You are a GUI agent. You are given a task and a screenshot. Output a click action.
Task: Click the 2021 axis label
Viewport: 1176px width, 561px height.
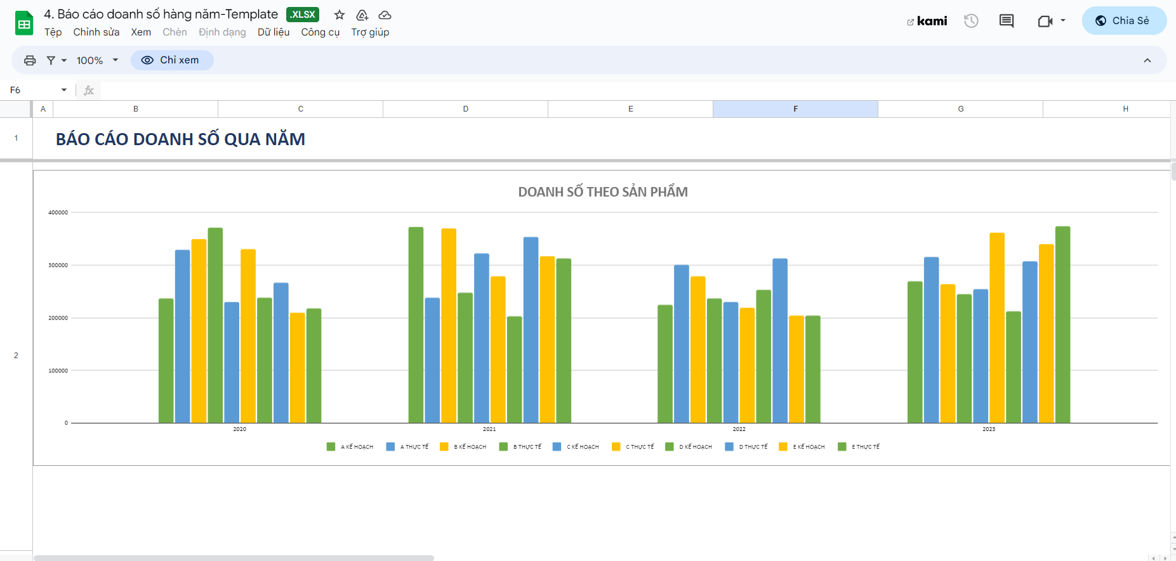click(x=489, y=429)
